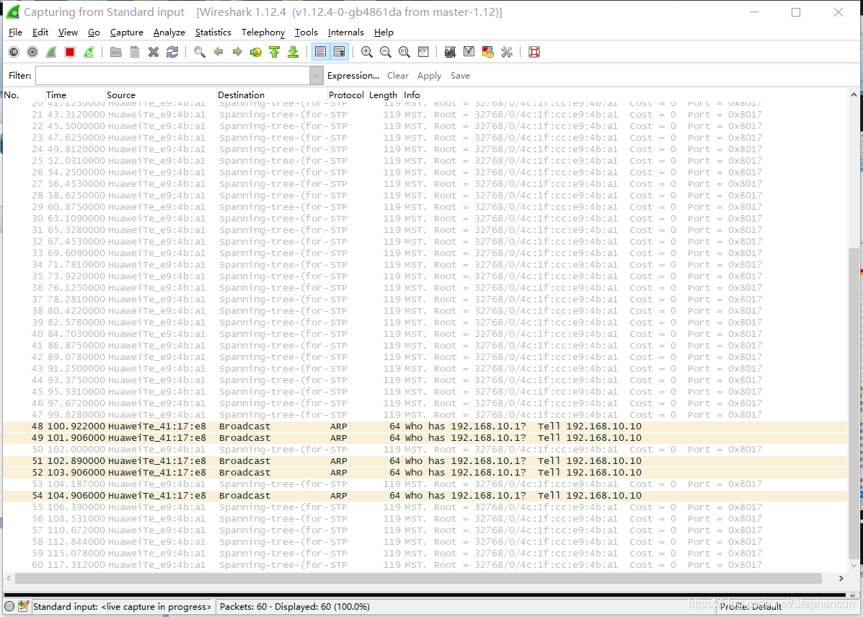The height and width of the screenshot is (617, 863).
Task: Open the Telephony menu
Action: tap(263, 32)
